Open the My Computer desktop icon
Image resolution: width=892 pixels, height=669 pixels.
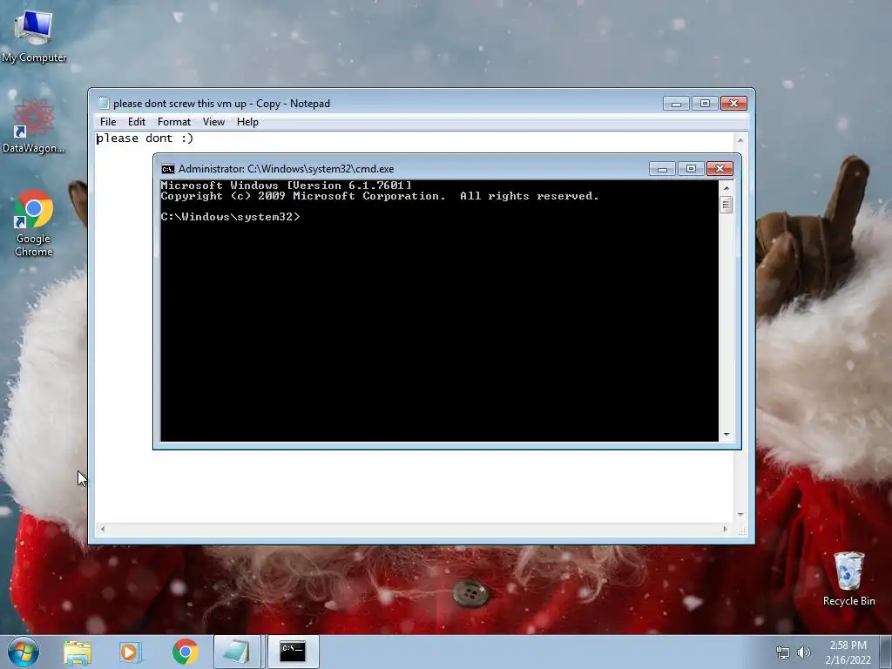tap(34, 37)
